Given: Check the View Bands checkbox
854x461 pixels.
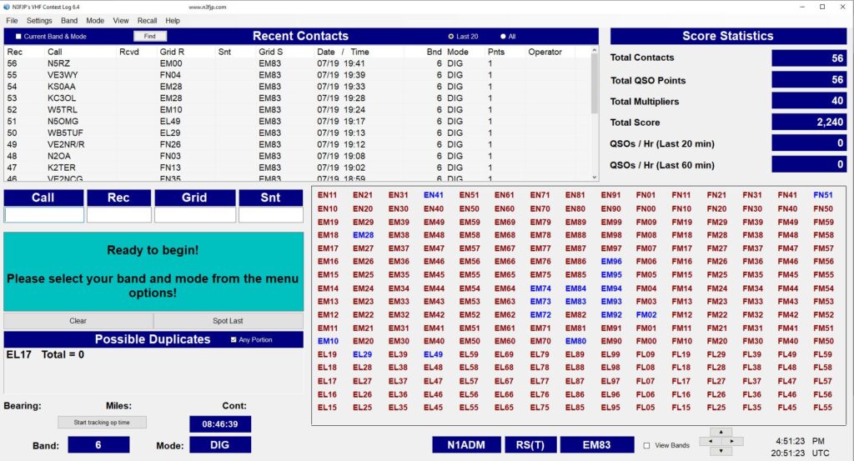Looking at the screenshot, I should pyautogui.click(x=646, y=445).
